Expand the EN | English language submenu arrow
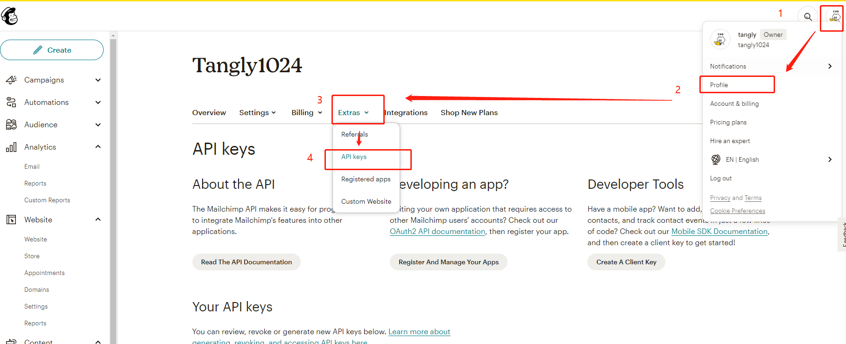The height and width of the screenshot is (344, 846). coord(830,159)
